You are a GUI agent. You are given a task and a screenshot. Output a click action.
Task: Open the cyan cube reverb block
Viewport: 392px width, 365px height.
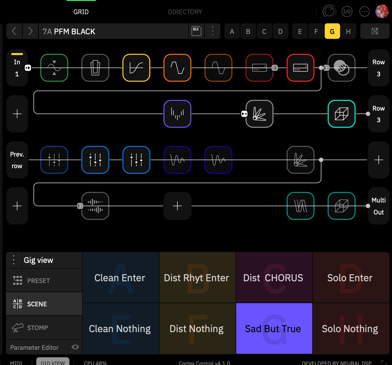[342, 114]
